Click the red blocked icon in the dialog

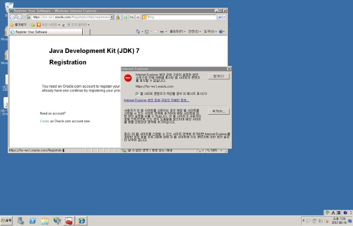coord(128,78)
